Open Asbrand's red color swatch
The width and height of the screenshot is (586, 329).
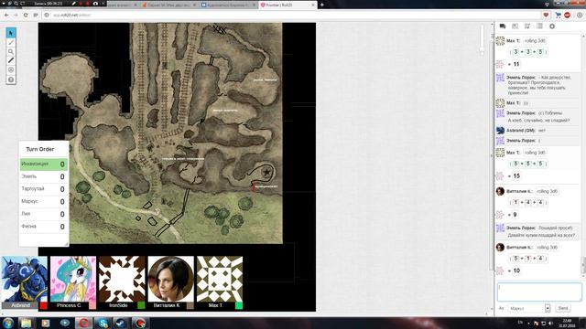tap(44, 305)
